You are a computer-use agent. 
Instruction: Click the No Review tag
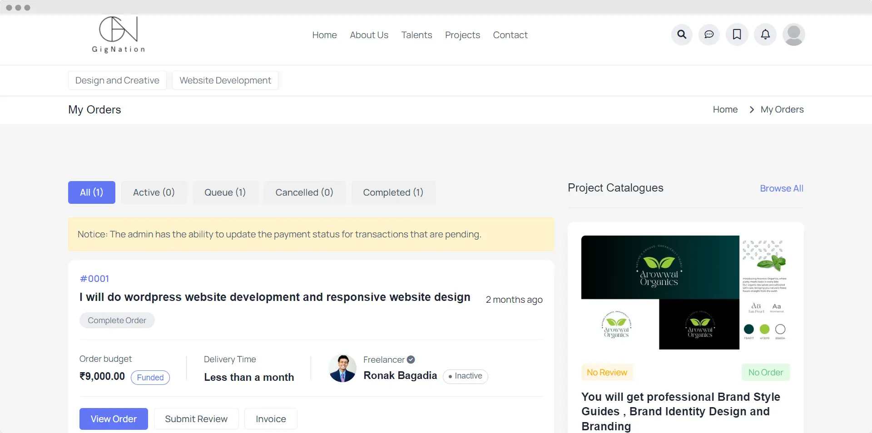coord(607,373)
